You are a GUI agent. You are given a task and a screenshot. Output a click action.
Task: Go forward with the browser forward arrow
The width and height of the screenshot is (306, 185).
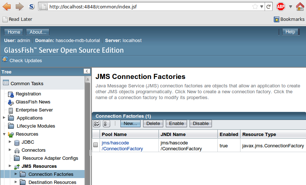[x=19, y=7]
